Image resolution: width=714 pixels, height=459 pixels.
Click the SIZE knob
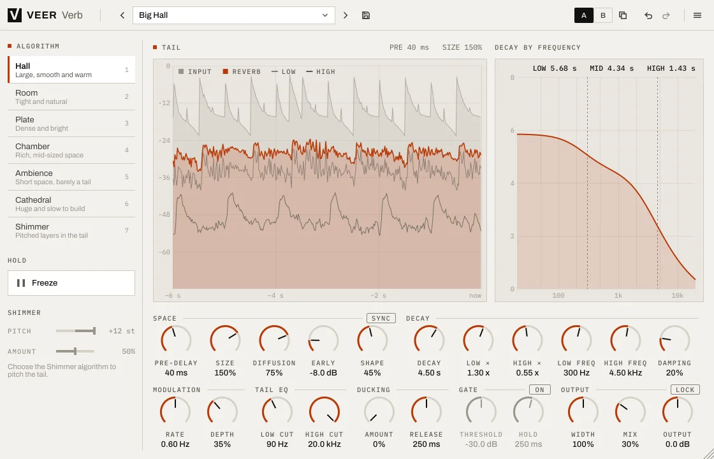click(225, 340)
